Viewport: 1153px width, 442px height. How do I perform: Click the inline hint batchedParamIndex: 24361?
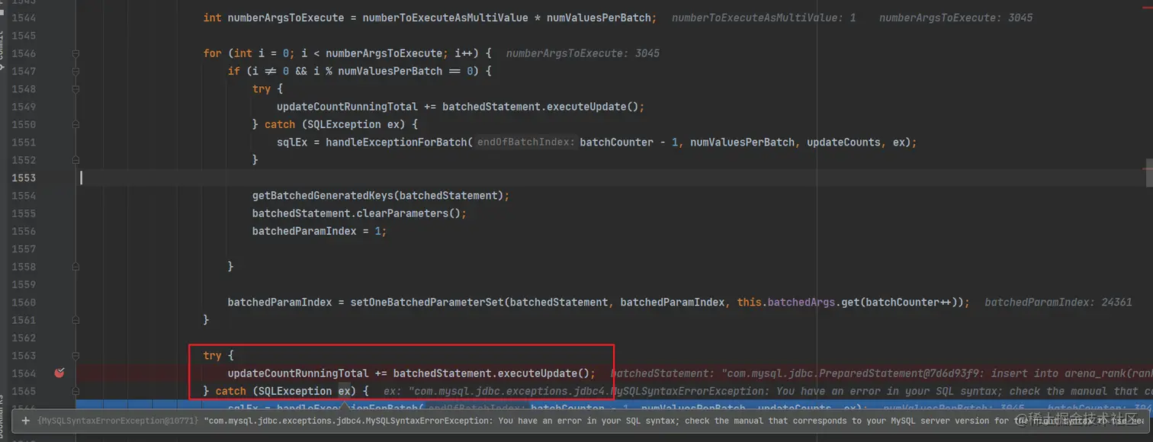click(1058, 302)
